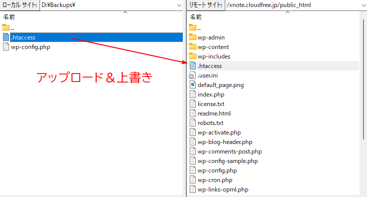
Task: Select remote file name index.php
Action: click(211, 94)
